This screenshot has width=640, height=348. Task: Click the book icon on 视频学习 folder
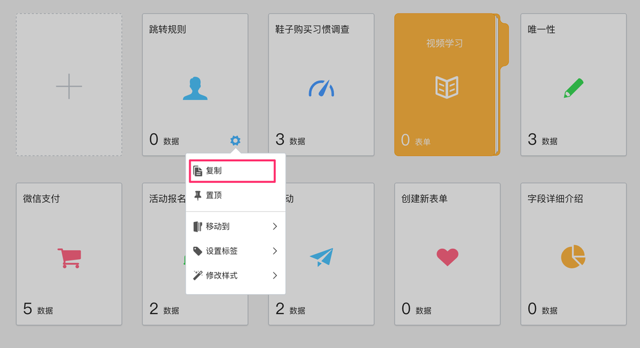(447, 86)
